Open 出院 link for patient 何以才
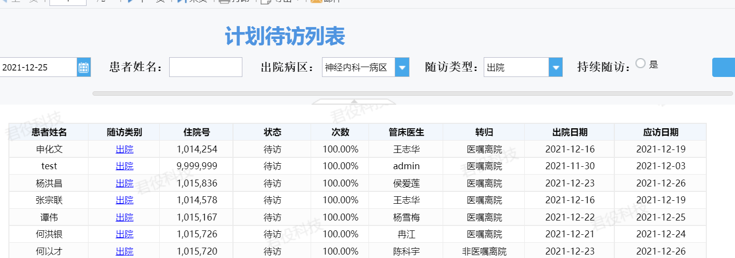Image resolution: width=735 pixels, height=258 pixels. [x=124, y=251]
